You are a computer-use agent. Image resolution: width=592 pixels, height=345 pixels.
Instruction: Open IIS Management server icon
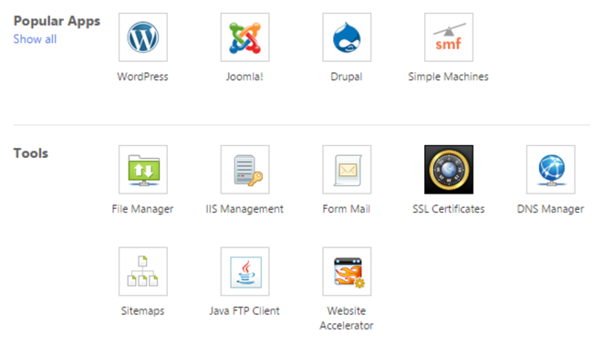coord(244,169)
